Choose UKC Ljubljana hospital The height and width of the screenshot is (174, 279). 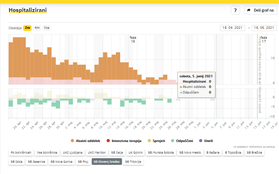point(73,153)
